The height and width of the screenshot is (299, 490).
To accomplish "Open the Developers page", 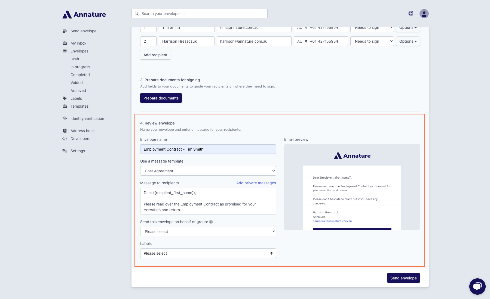I will [80, 139].
